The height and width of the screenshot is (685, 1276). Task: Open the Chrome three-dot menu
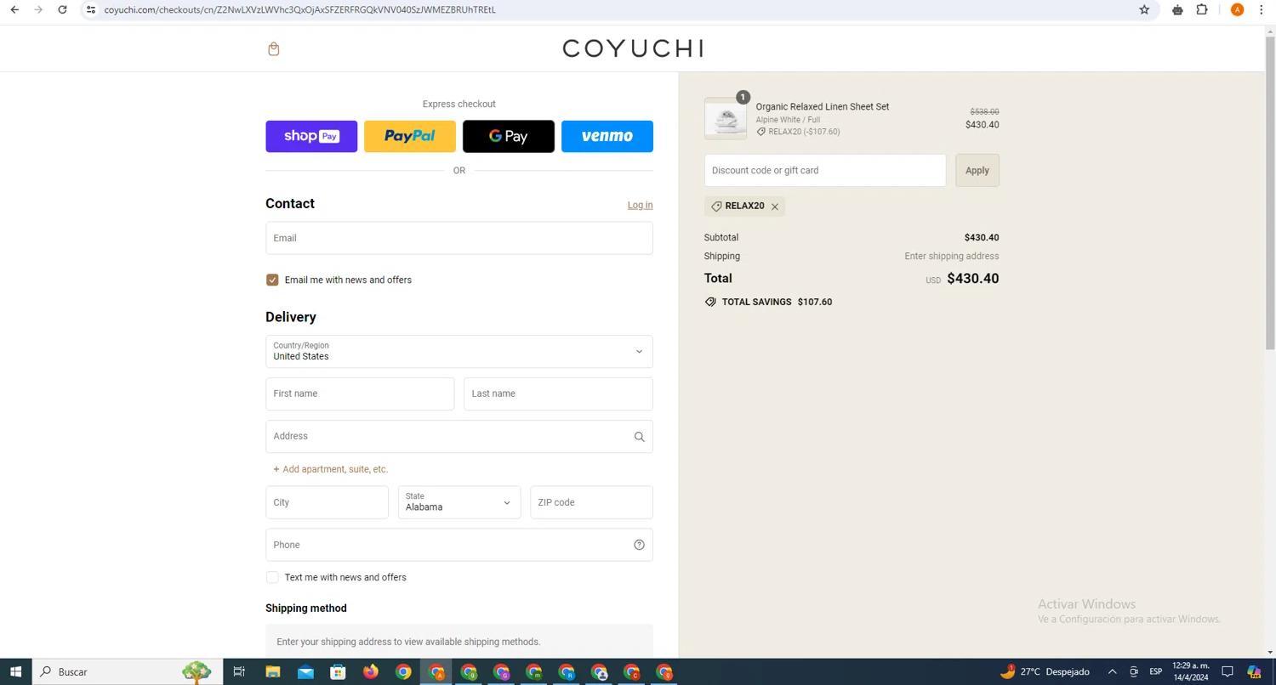click(x=1262, y=9)
